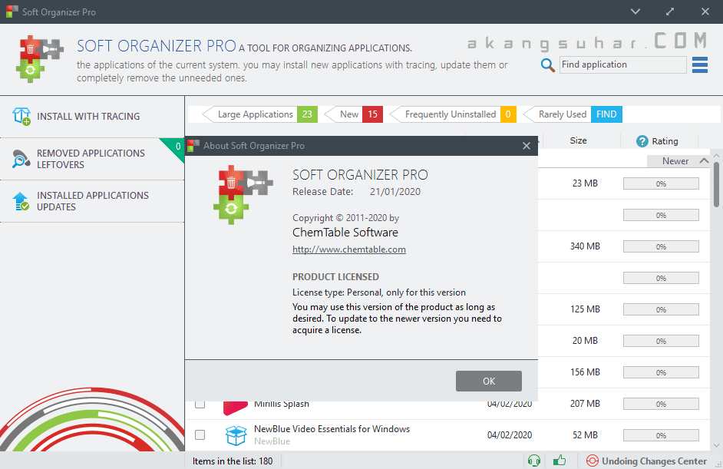Click the Soft Organizer Pro header logo
Image resolution: width=723 pixels, height=469 pixels.
click(40, 59)
